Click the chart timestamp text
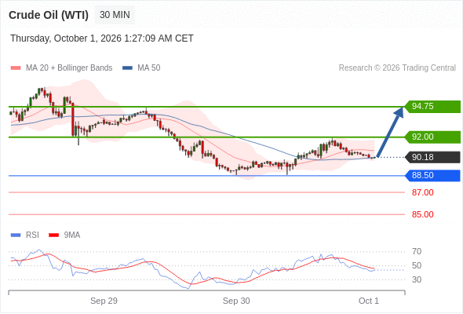The height and width of the screenshot is (314, 463). pos(102,38)
